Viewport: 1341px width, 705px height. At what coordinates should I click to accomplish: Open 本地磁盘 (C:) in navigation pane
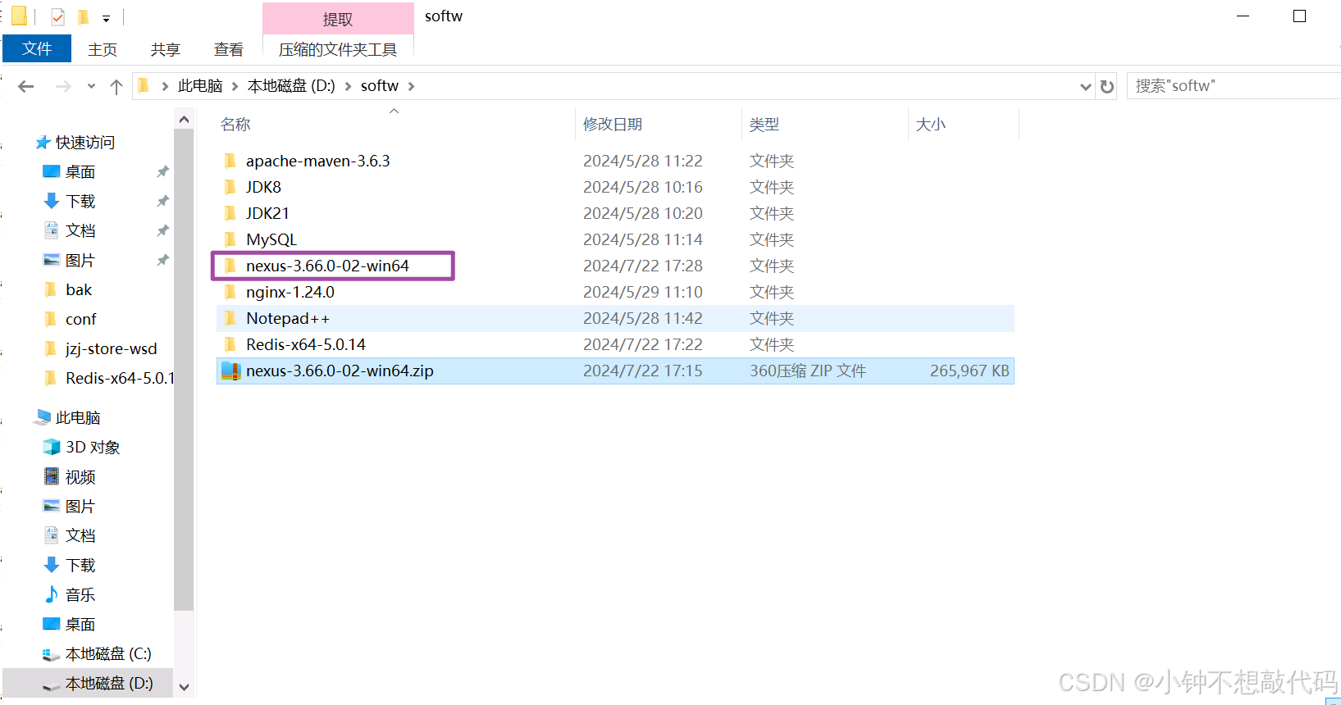click(108, 654)
